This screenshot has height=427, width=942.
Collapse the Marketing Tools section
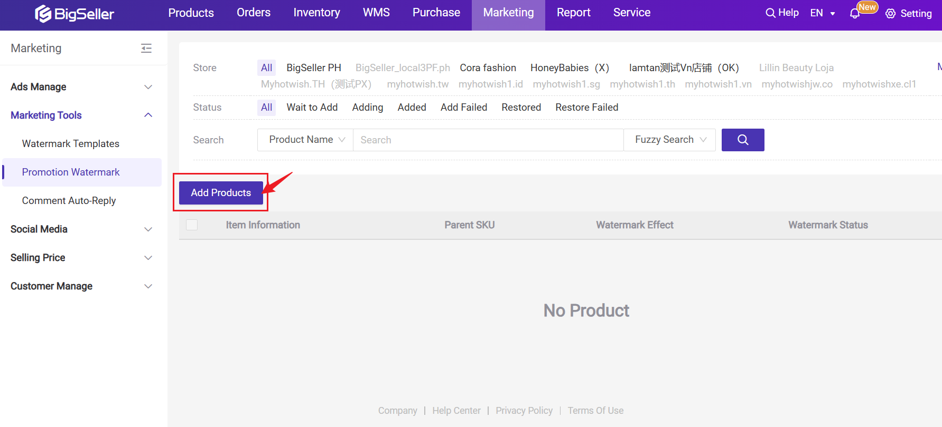click(x=81, y=115)
